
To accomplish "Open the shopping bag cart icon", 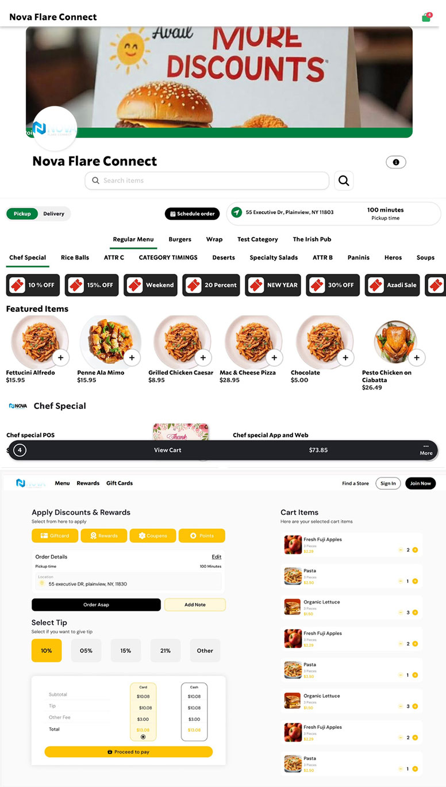I will (x=426, y=17).
